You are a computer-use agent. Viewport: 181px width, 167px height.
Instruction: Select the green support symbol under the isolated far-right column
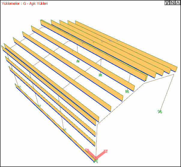[160, 112]
